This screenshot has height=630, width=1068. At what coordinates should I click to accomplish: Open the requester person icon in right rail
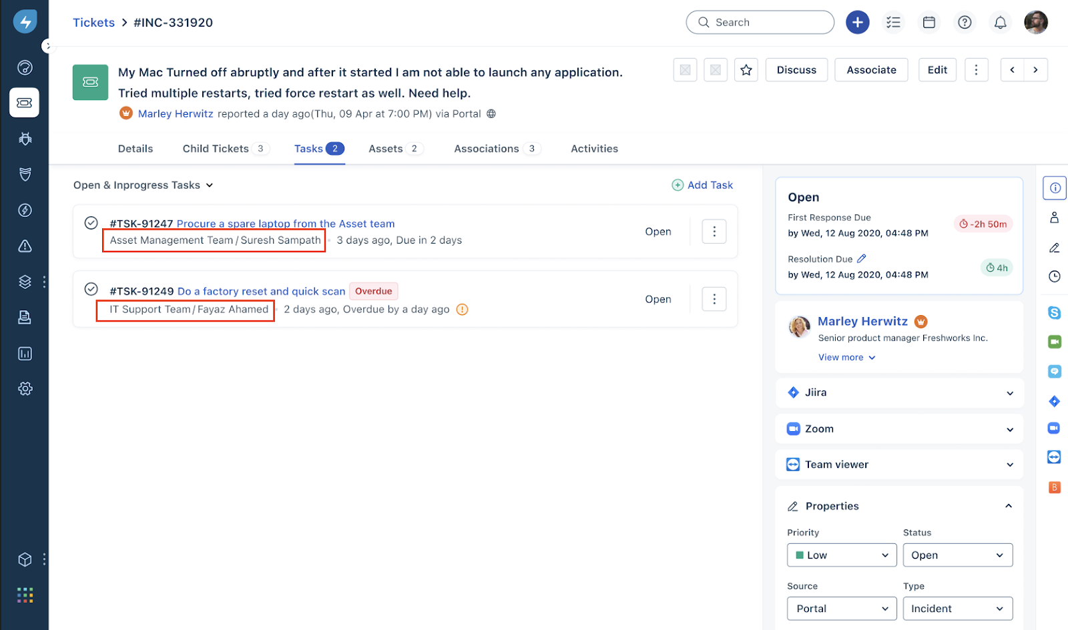tap(1055, 218)
